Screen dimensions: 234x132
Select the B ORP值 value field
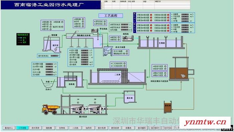185,32
